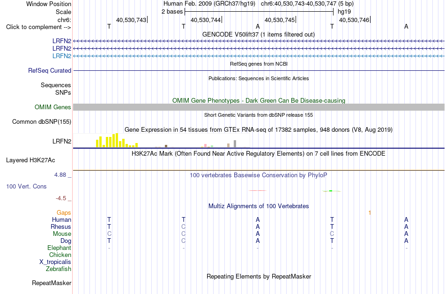The width and height of the screenshot is (445, 294).
Task: Click the 'Click to complement -->' label
Action: [x=38, y=27]
